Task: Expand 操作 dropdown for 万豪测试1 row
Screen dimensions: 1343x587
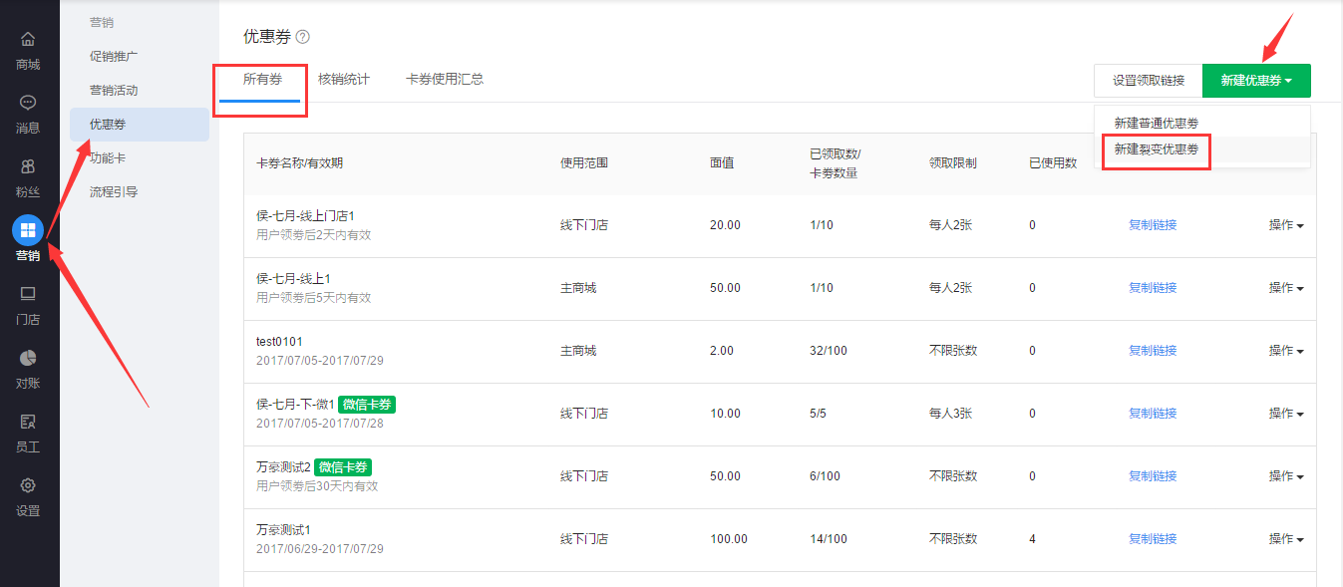Action: point(1286,539)
